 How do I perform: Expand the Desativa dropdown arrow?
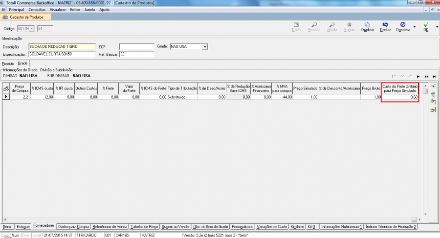click(415, 27)
